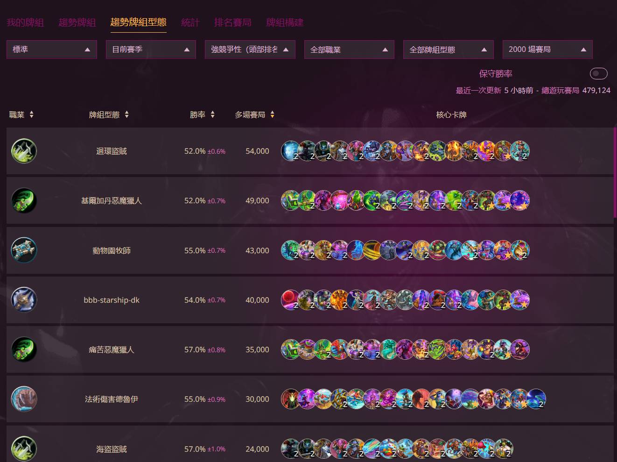Click last core card in 法術傷害德魯伊 row
The height and width of the screenshot is (462, 617).
(x=536, y=399)
